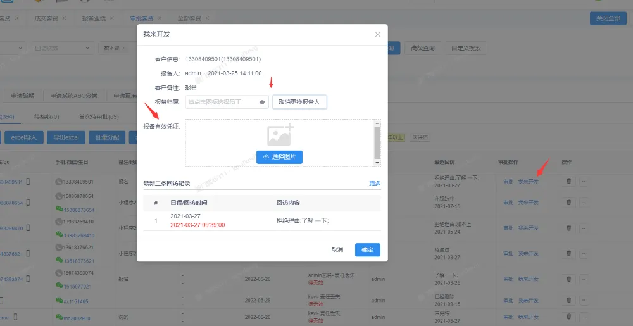Image resolution: width=633 pixels, height=326 pixels.
Task: Switch to the 首次待审批(89) tab
Action: click(x=98, y=116)
